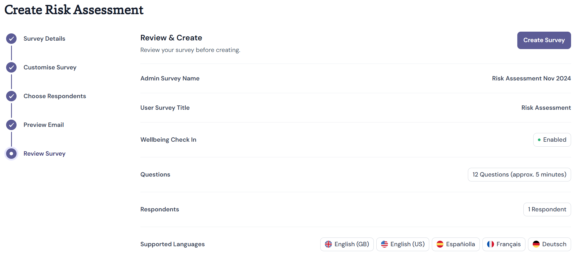Click the 1 Respondent badge
The height and width of the screenshot is (261, 576).
click(x=547, y=209)
